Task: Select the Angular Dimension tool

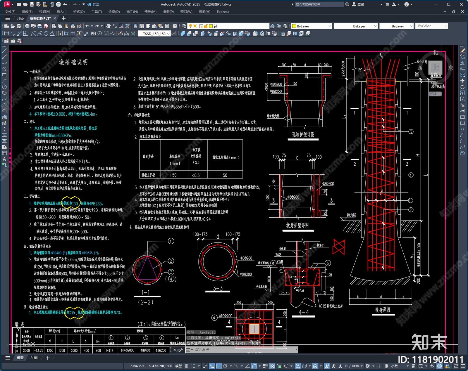Action: [52, 34]
